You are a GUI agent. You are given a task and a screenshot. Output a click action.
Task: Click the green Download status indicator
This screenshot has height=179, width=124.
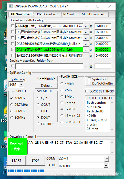17,146
